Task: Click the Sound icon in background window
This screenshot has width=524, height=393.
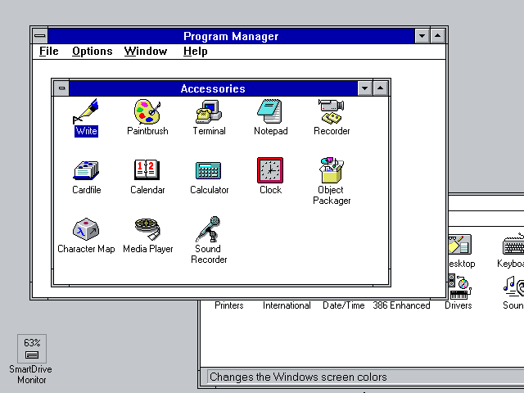Action: point(513,287)
